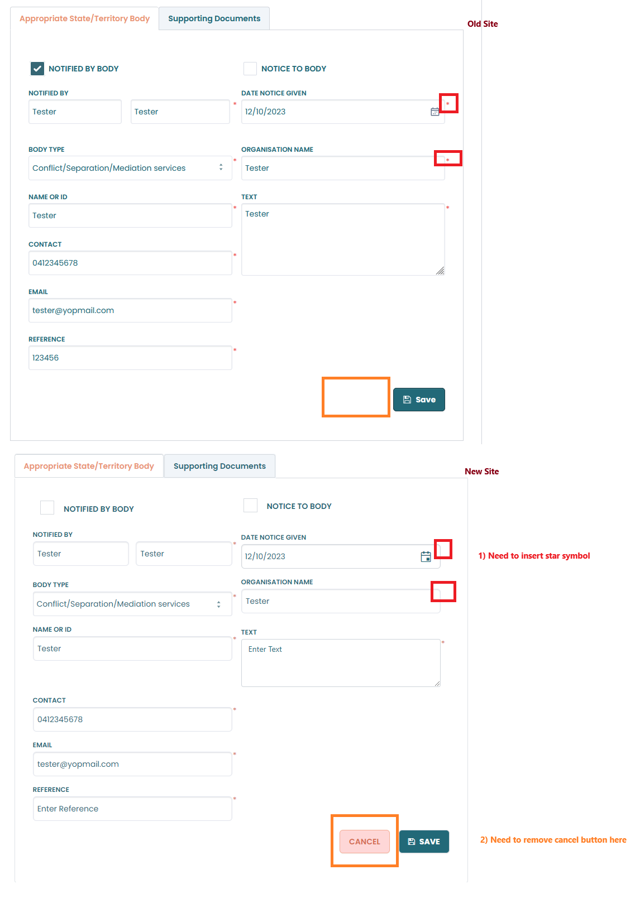The image size is (635, 913).
Task: Open new site Body Type dropdown
Action: click(132, 604)
